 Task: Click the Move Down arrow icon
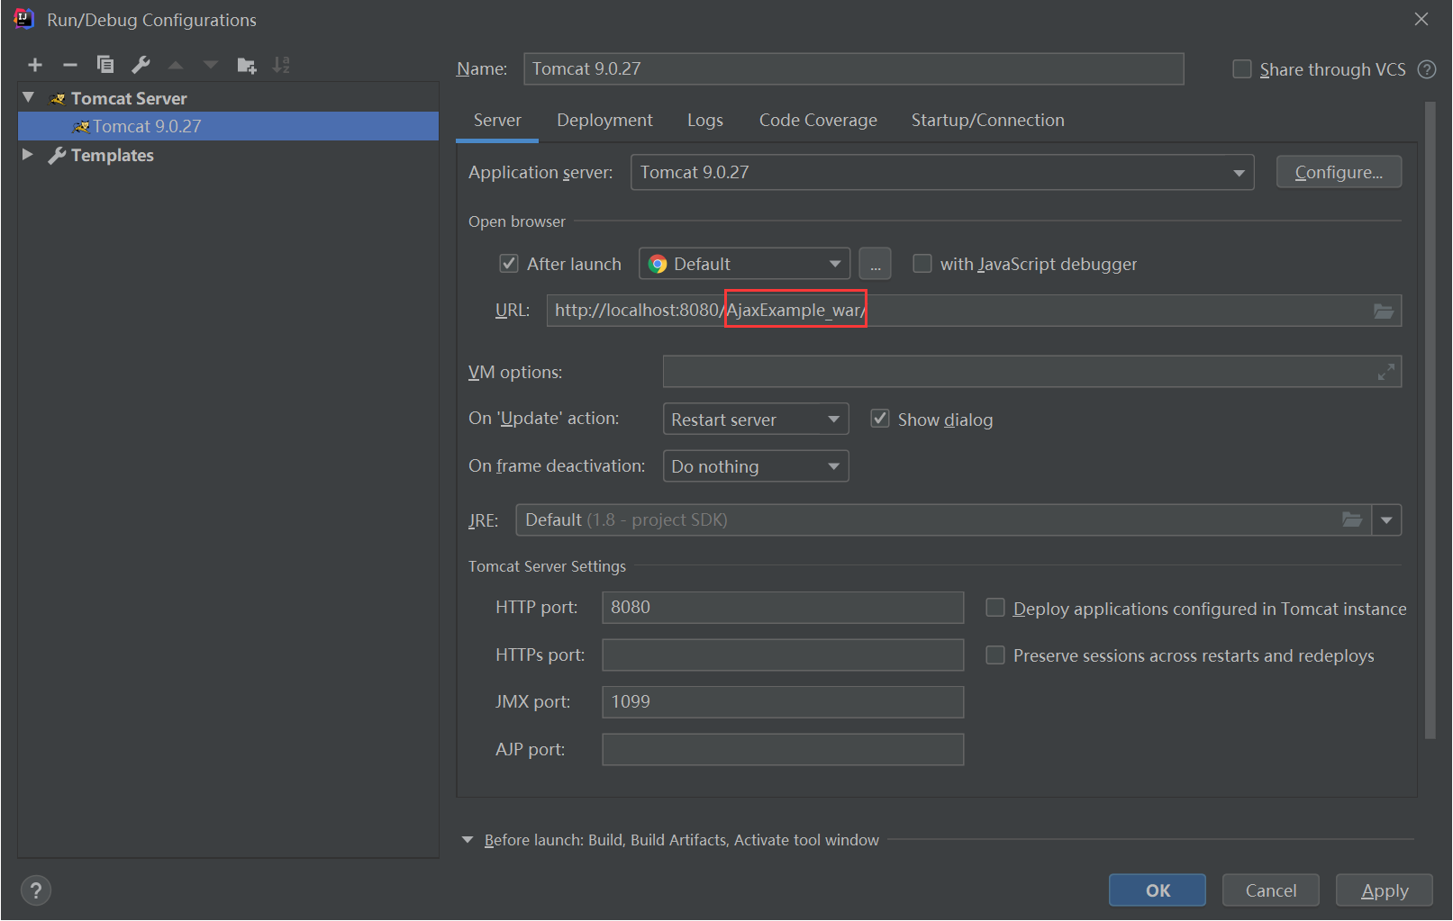(x=211, y=65)
